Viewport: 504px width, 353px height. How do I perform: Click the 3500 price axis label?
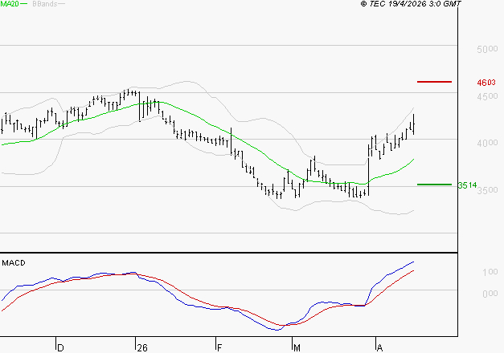487,190
